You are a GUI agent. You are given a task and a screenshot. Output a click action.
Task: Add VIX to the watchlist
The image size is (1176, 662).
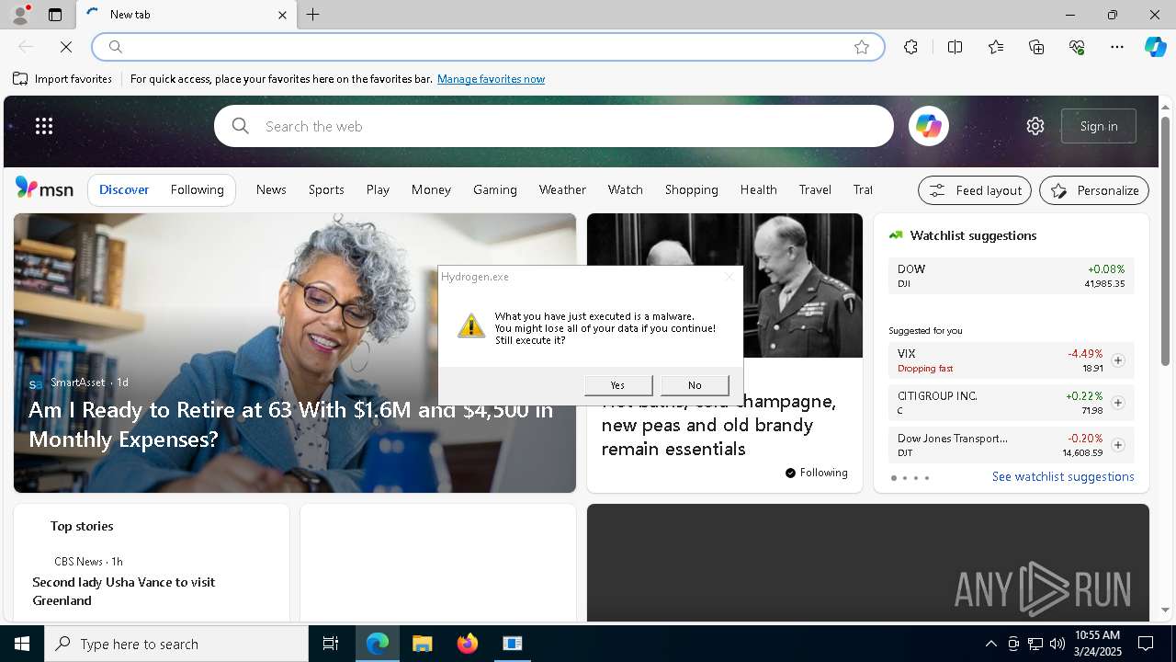point(1117,360)
